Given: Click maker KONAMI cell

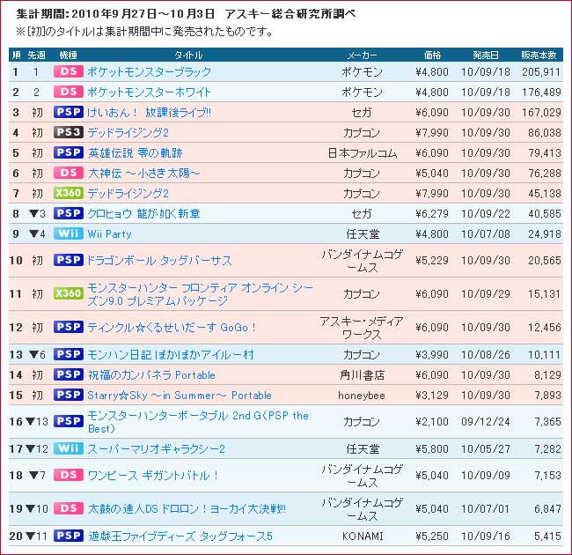Looking at the screenshot, I should (363, 536).
